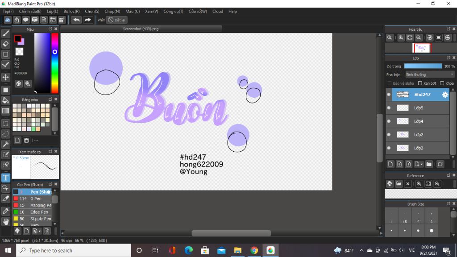The width and height of the screenshot is (457, 257).
Task: Activate the Gradient tool
Action: click(x=5, y=111)
